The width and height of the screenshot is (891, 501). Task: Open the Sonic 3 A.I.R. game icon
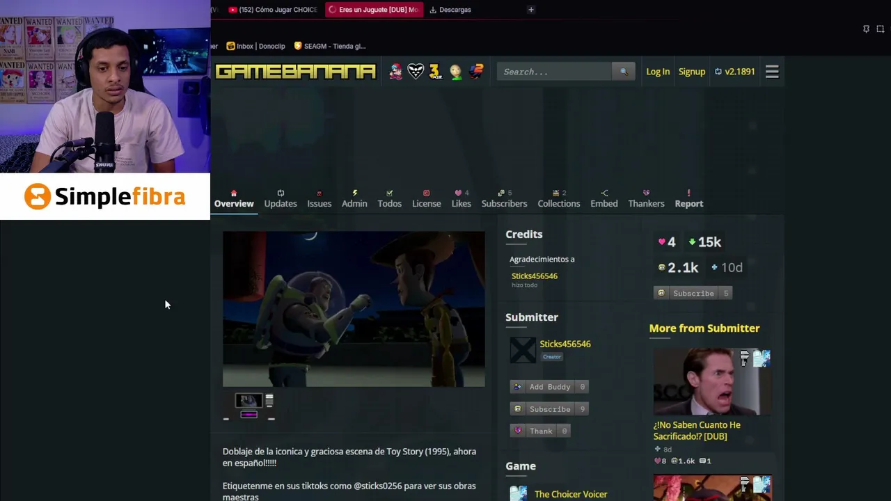[x=435, y=72]
